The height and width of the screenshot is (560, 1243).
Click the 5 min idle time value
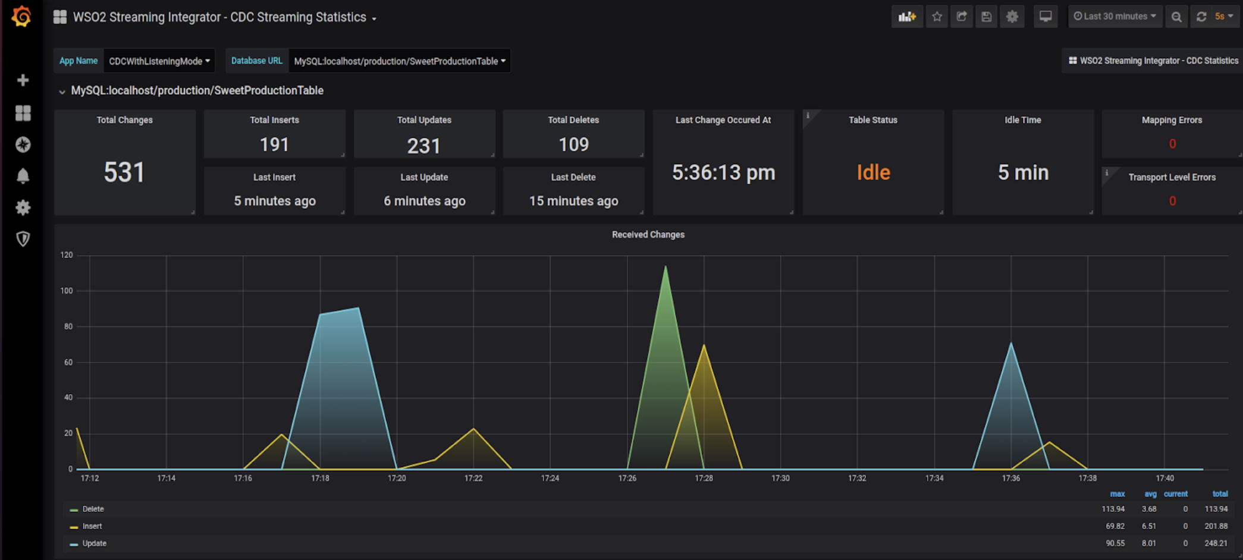1024,173
